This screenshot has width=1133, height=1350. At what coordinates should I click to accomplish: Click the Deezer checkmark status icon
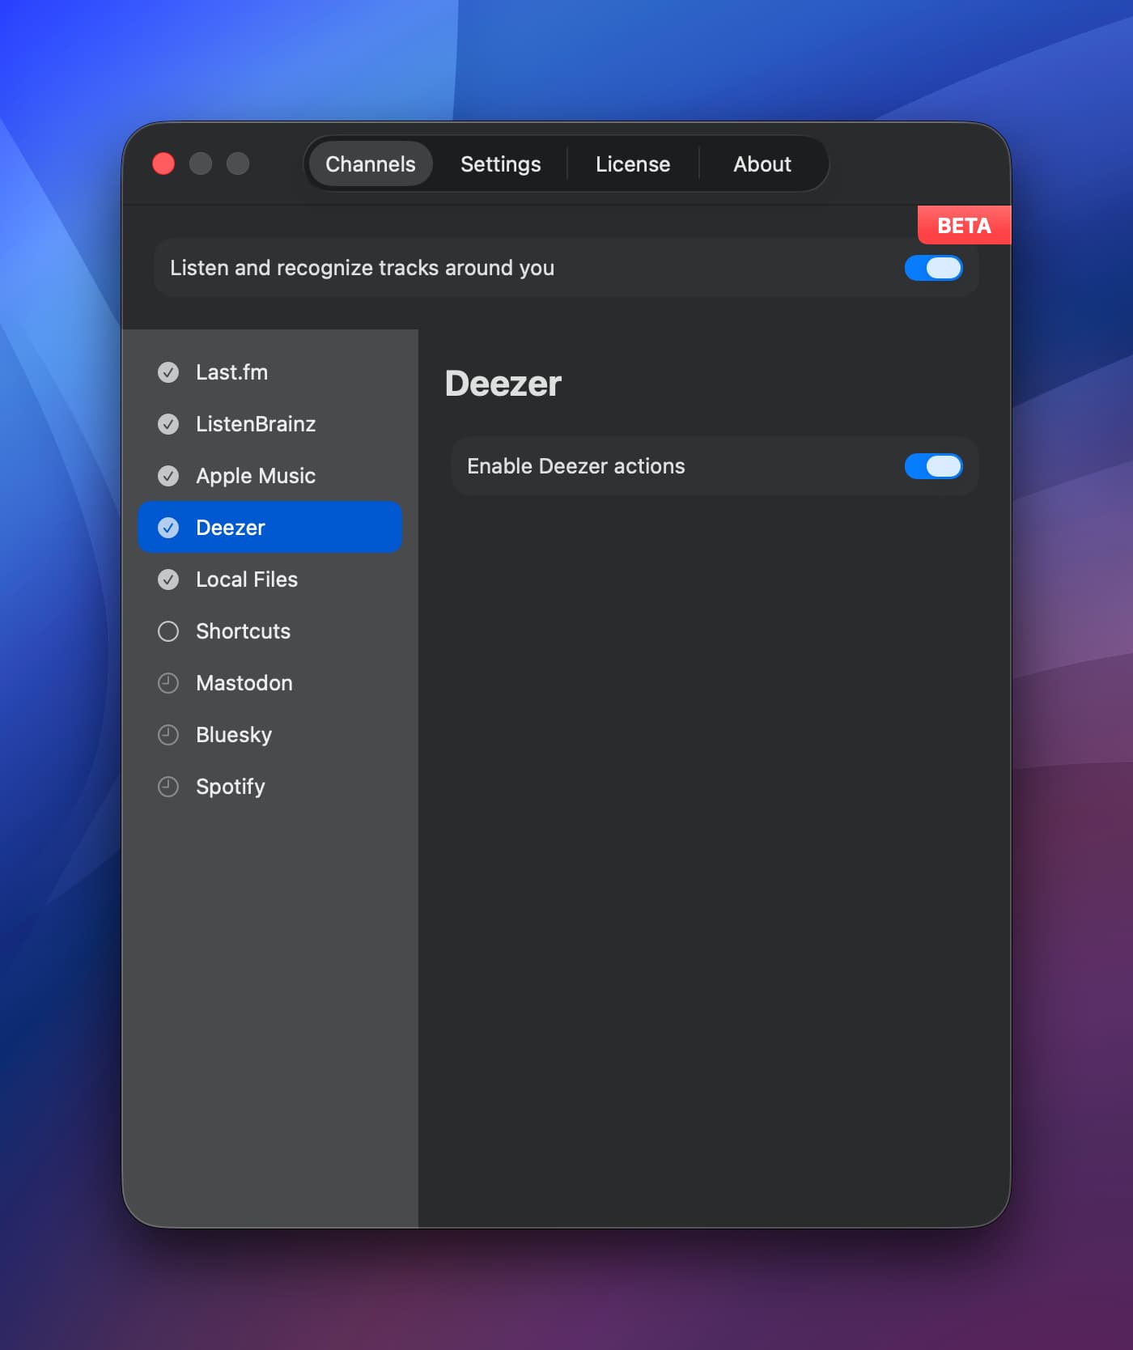click(x=168, y=528)
